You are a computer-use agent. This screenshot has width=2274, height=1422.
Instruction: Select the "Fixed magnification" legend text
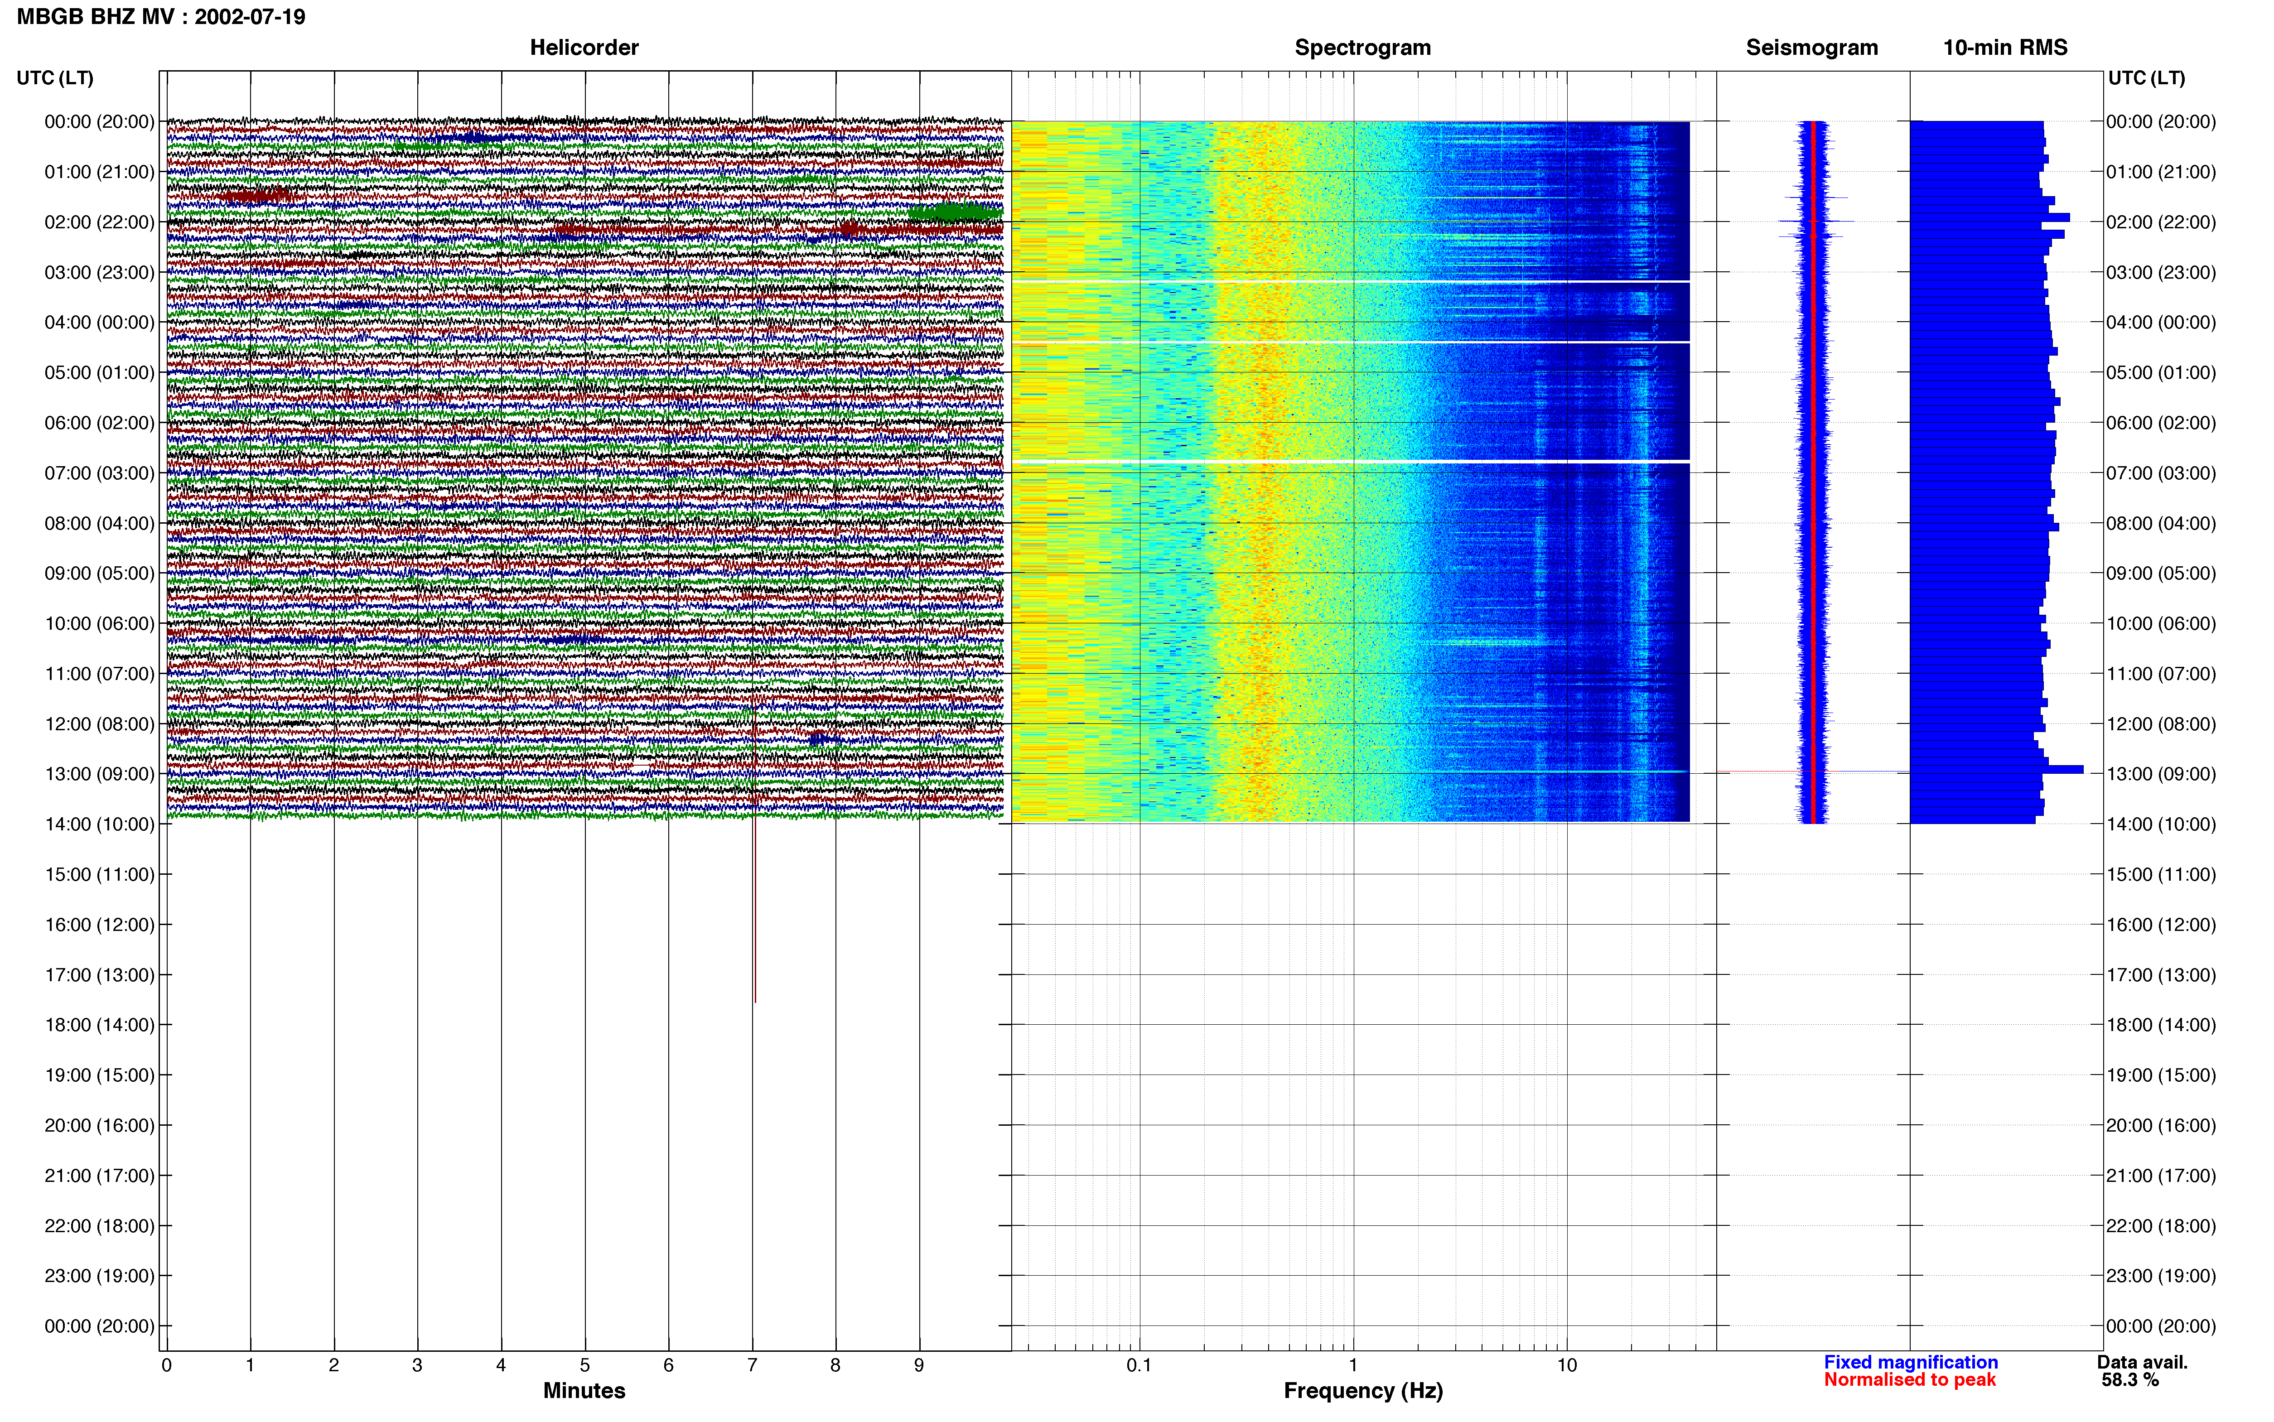[x=1910, y=1362]
